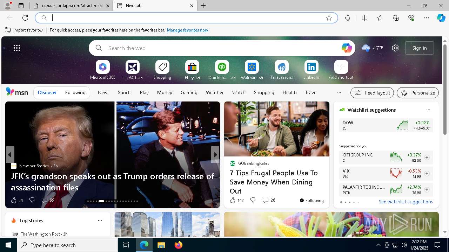Open the Weather category
The height and width of the screenshot is (252, 449).
click(215, 93)
